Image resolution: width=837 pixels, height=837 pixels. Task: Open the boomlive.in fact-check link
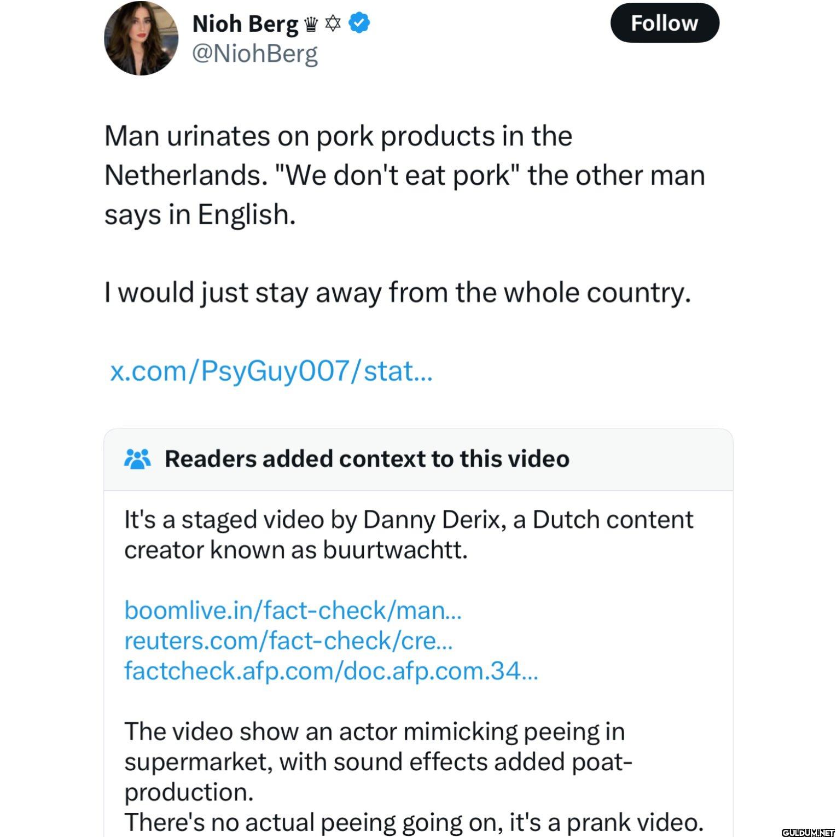tap(293, 610)
